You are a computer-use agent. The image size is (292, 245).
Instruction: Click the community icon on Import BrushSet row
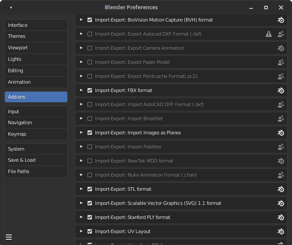coord(281,119)
